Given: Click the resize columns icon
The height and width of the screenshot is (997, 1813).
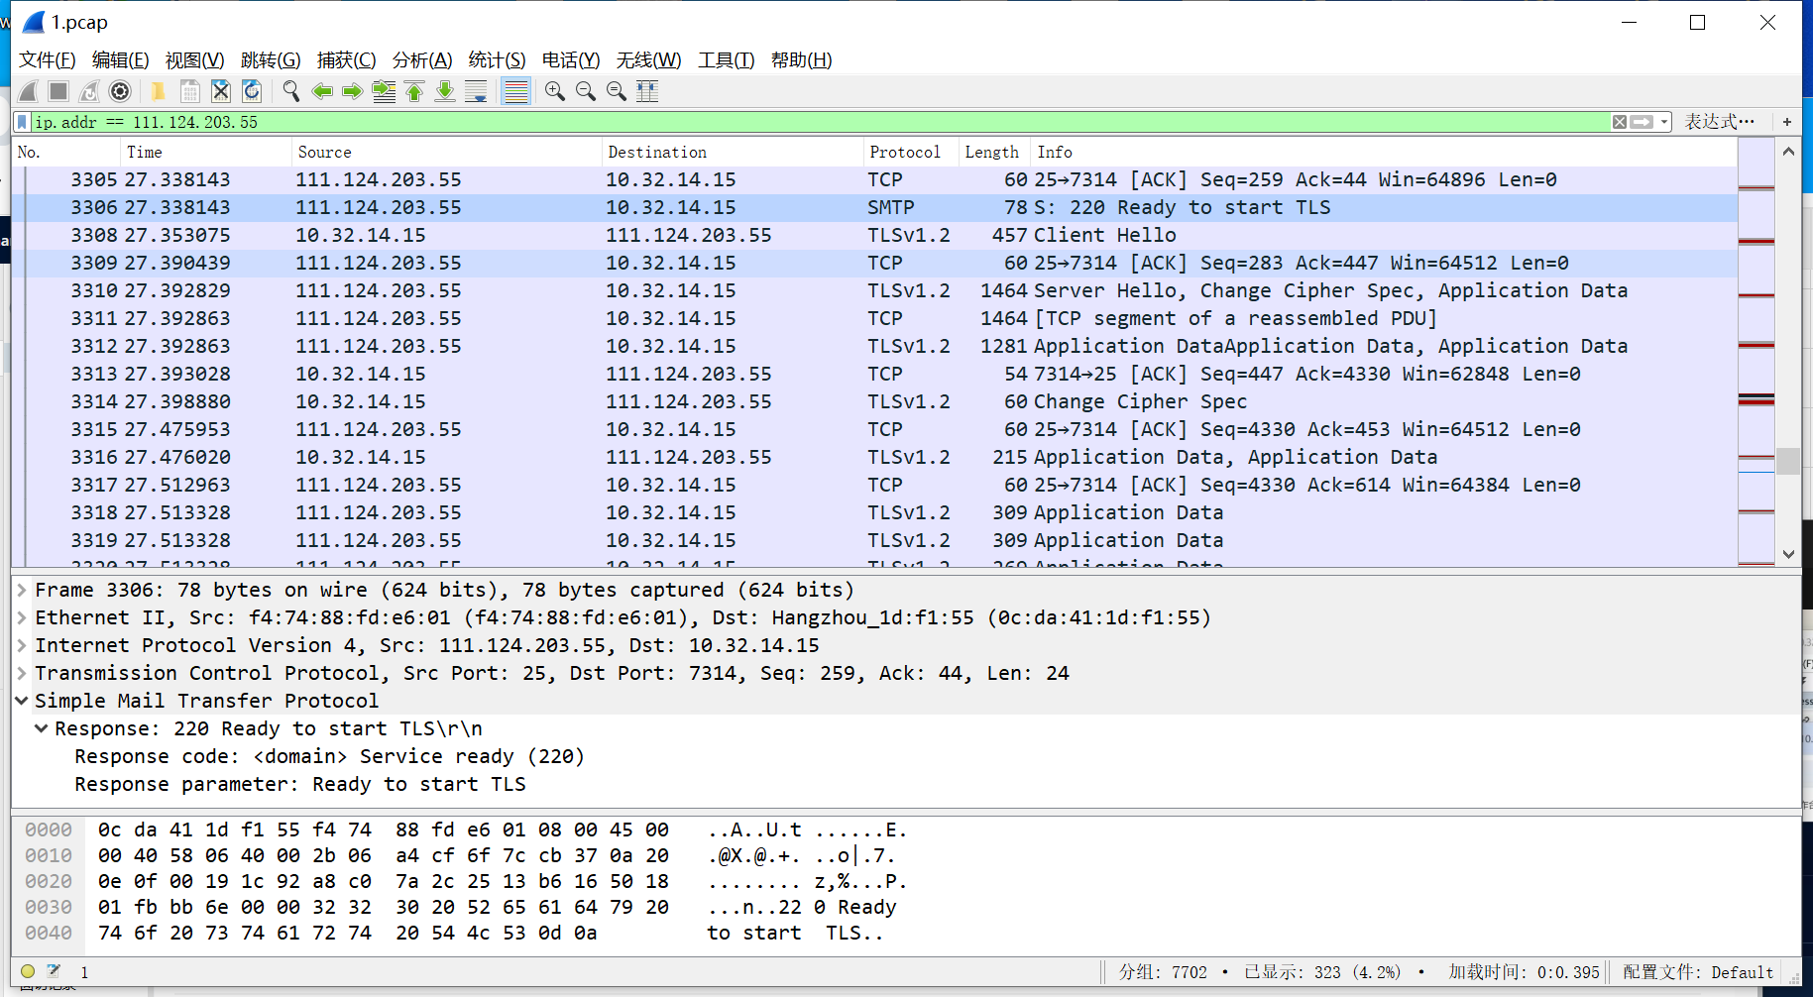Looking at the screenshot, I should coord(647,91).
